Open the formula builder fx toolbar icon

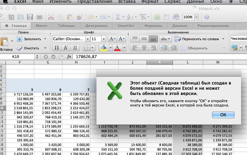[157, 17]
